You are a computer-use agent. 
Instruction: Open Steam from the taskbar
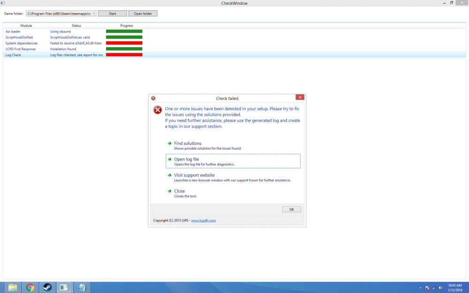(47, 287)
